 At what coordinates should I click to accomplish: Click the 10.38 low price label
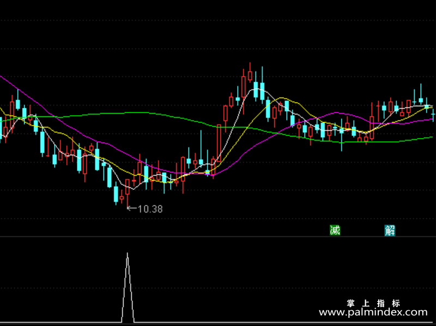pos(150,209)
